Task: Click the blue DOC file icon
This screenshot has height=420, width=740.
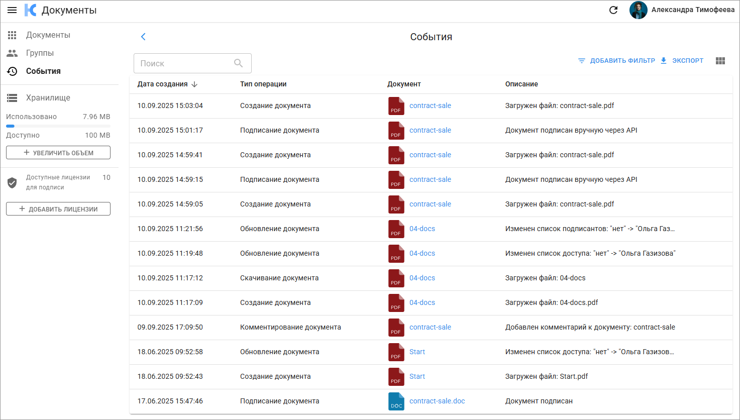Action: (396, 401)
